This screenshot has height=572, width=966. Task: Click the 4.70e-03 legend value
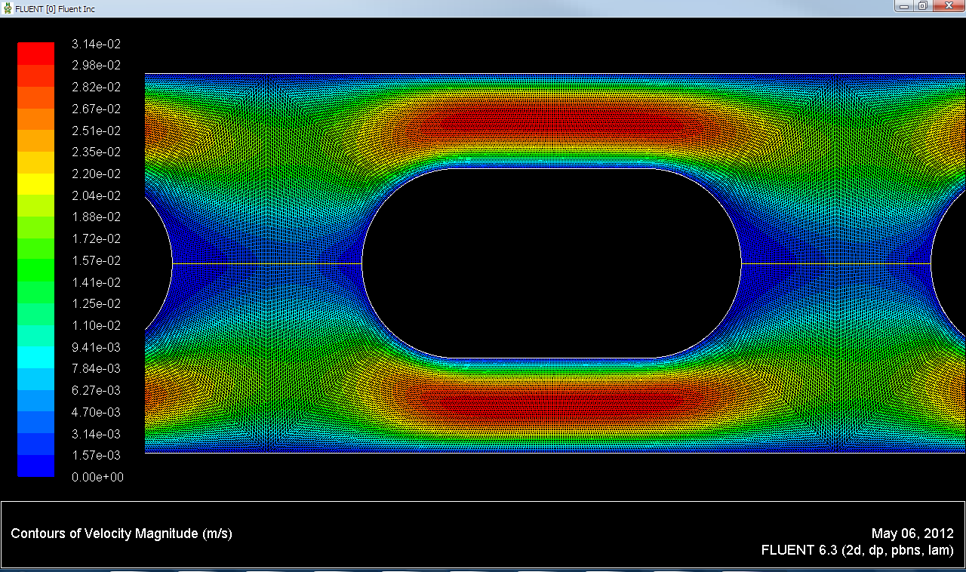(x=97, y=412)
